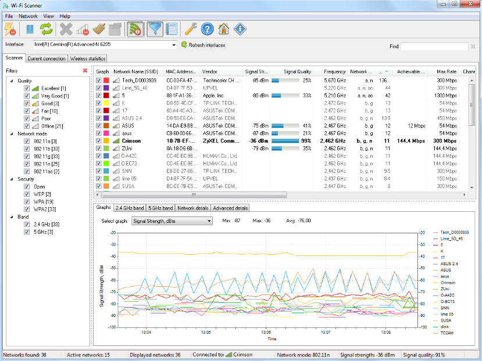Screen dimensions: 482x361
Task: Click the pause scanning icon
Action: (x=30, y=29)
